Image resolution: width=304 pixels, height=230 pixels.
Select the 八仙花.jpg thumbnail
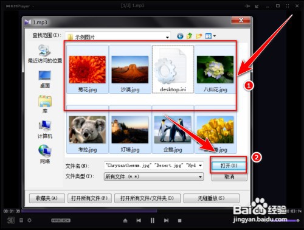point(215,69)
